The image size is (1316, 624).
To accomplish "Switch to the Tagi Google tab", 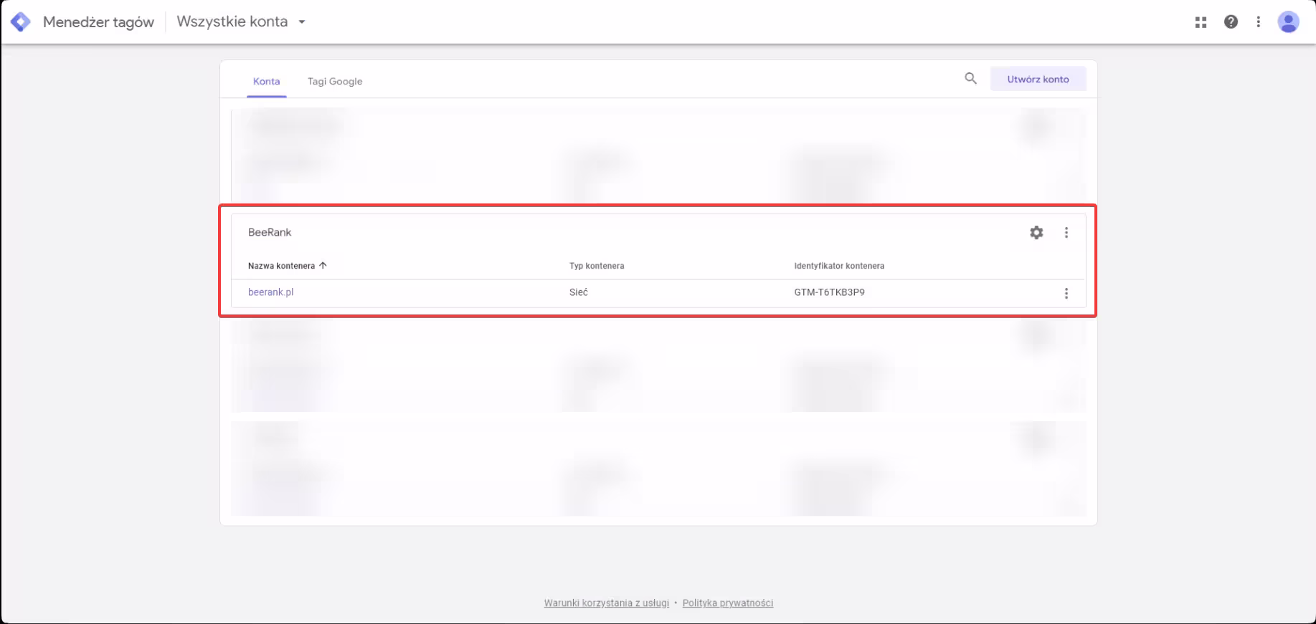I will pos(335,82).
